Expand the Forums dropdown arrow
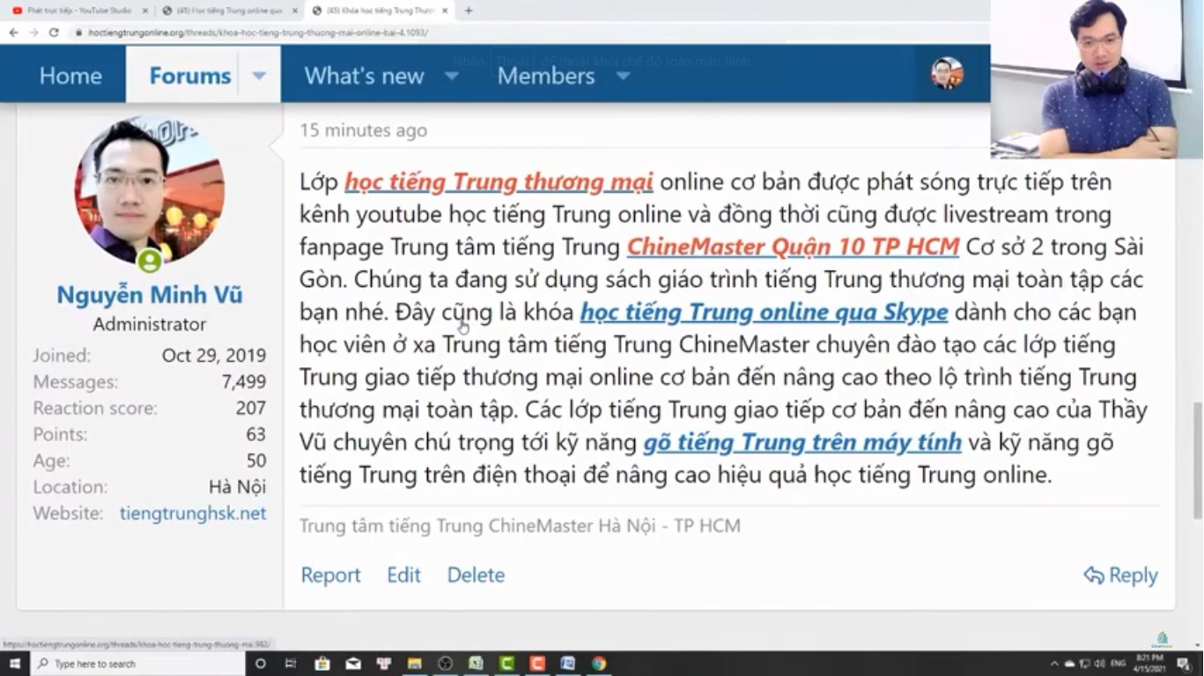 pos(259,76)
